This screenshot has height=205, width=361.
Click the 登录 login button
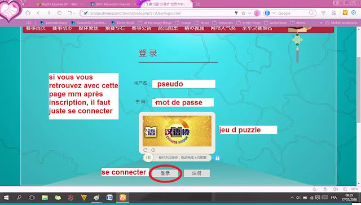(165, 173)
